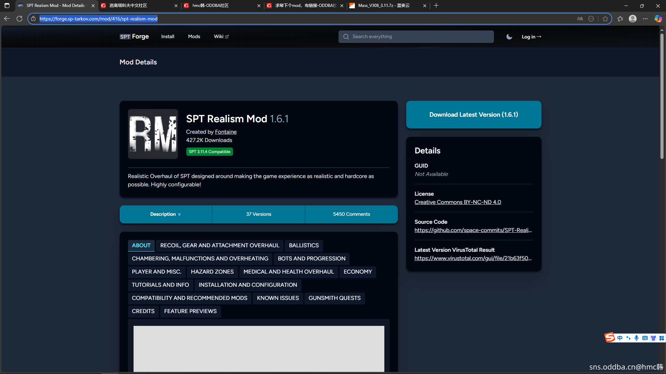This screenshot has height=374, width=666.
Task: Click the SPT Forge logo
Action: (x=134, y=37)
